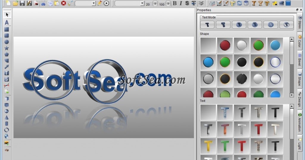Select the last Text Mode button
The width and height of the screenshot is (305, 160).
[287, 25]
